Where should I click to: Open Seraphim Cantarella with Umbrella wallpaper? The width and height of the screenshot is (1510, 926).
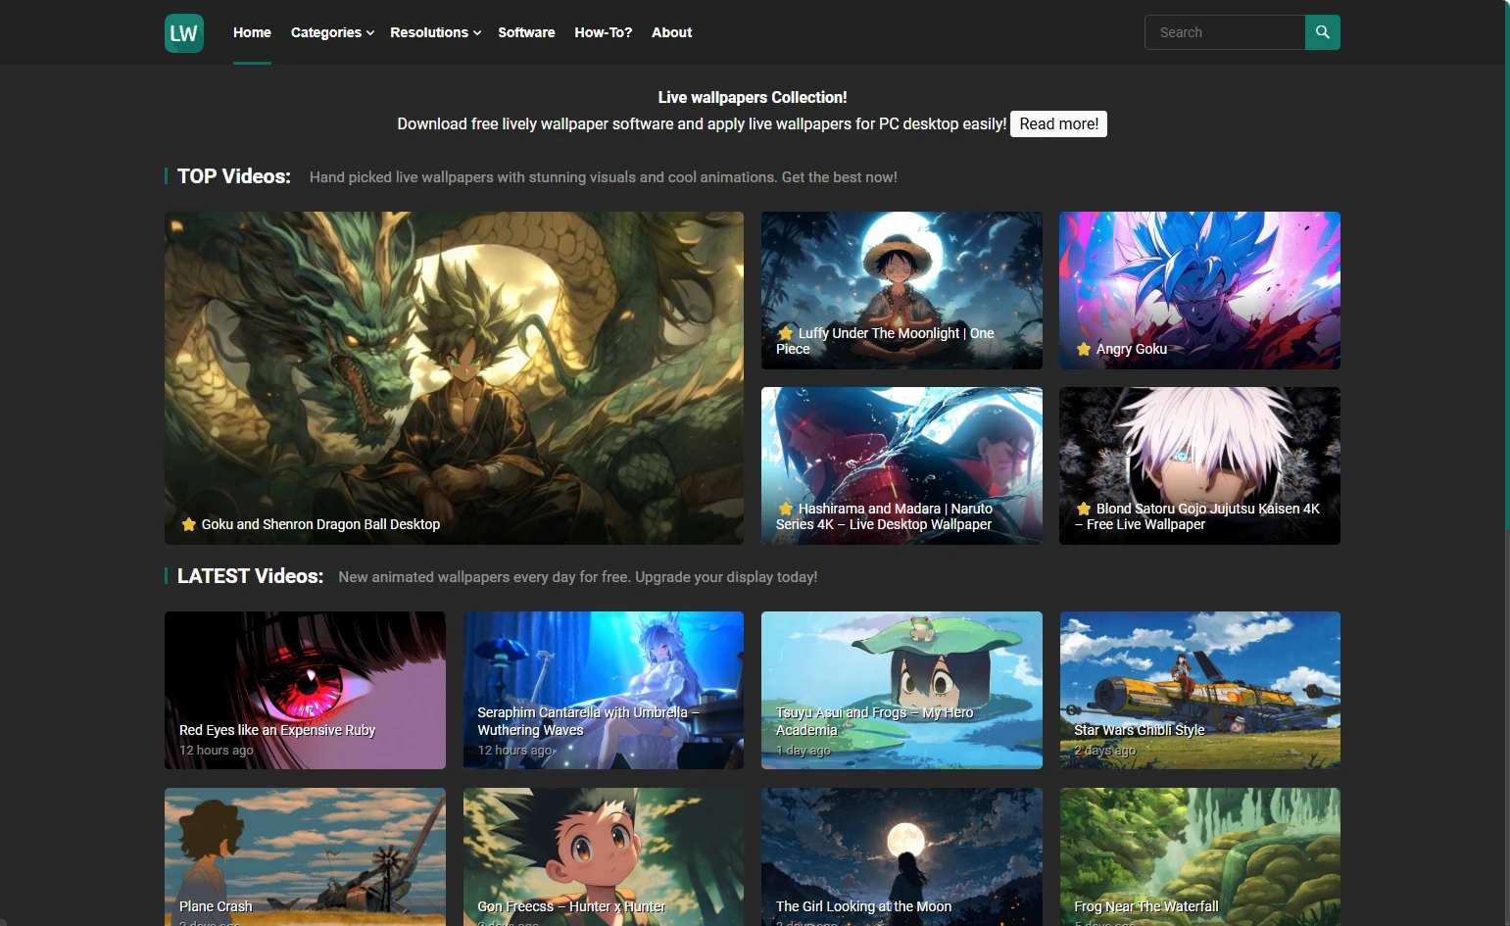tap(603, 689)
